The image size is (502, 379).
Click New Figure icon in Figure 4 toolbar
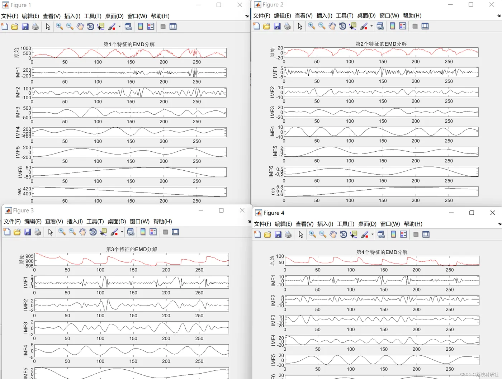pos(257,234)
